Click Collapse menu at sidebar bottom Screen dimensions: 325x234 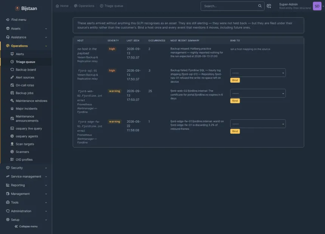26,226
